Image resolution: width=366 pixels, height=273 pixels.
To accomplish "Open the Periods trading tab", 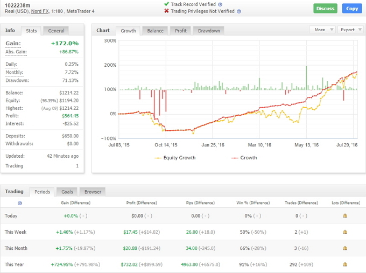I will [x=42, y=192].
